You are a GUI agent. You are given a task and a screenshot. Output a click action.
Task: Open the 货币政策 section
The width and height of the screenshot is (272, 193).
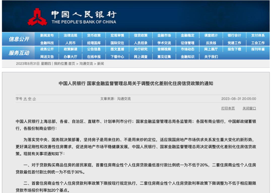click(x=94, y=35)
